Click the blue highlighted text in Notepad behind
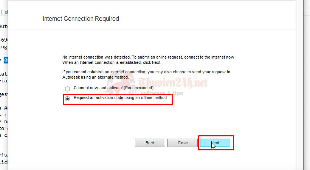Image resolution: width=310 pixels, height=170 pixels. tap(6, 60)
